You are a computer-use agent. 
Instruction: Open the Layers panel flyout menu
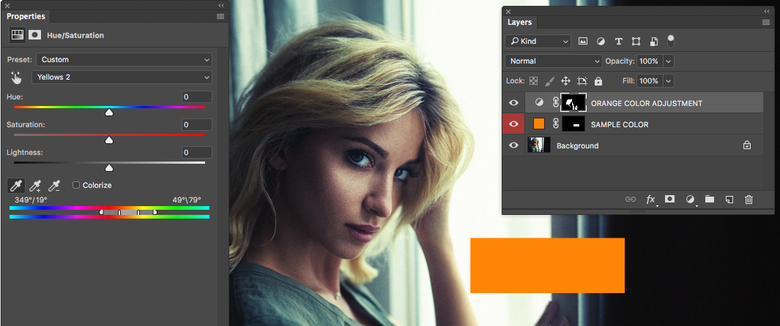766,23
